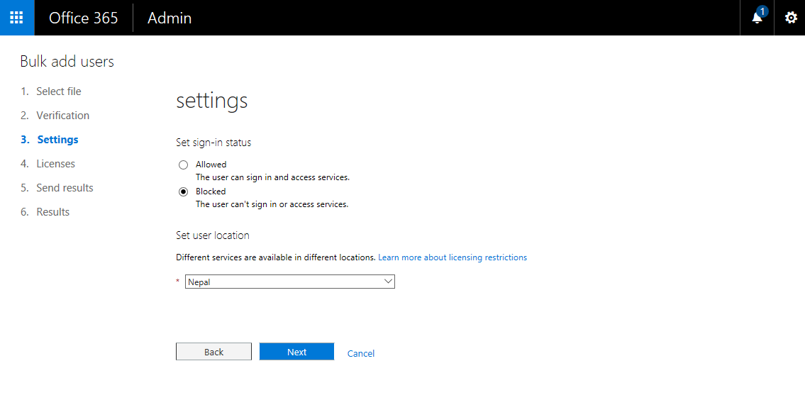Viewport: 805px width, 400px height.
Task: Go to the Select file step
Action: pos(59,91)
